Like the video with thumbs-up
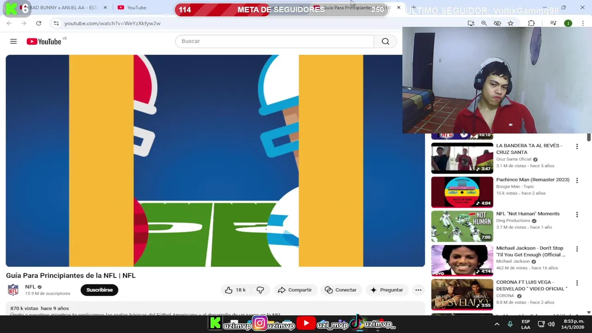Image resolution: width=592 pixels, height=333 pixels. (235, 290)
